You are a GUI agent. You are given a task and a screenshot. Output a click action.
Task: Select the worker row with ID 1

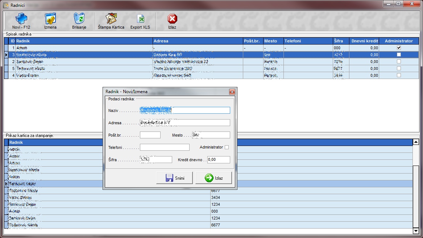click(212, 48)
